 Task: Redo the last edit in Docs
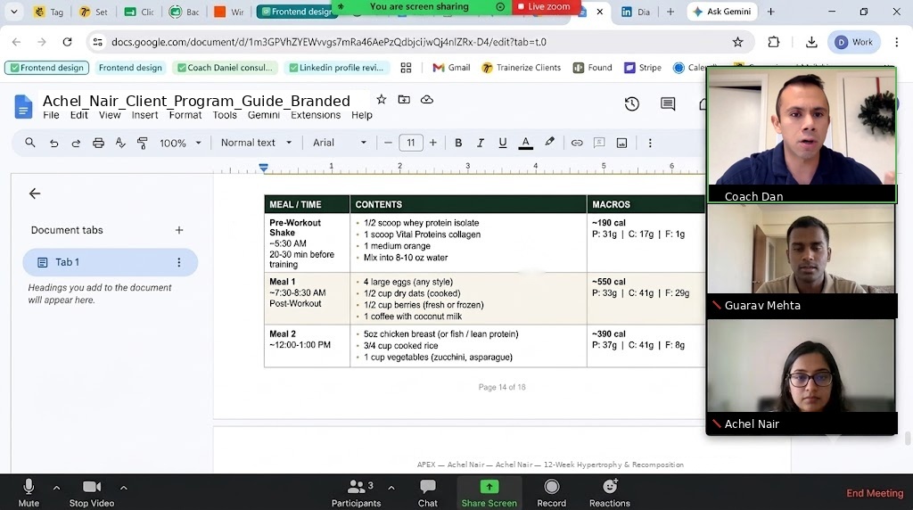(76, 143)
